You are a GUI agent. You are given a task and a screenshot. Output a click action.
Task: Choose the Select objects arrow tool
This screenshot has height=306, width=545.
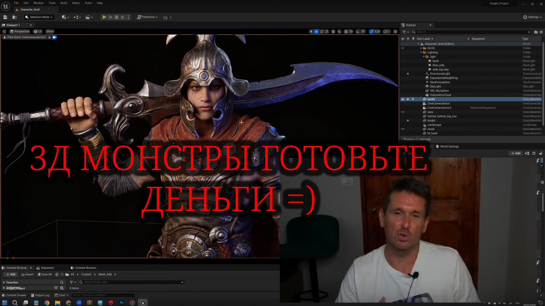coord(311,32)
